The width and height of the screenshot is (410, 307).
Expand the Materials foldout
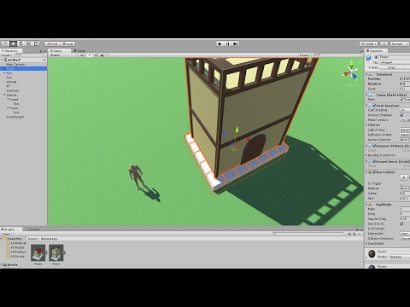click(x=366, y=125)
